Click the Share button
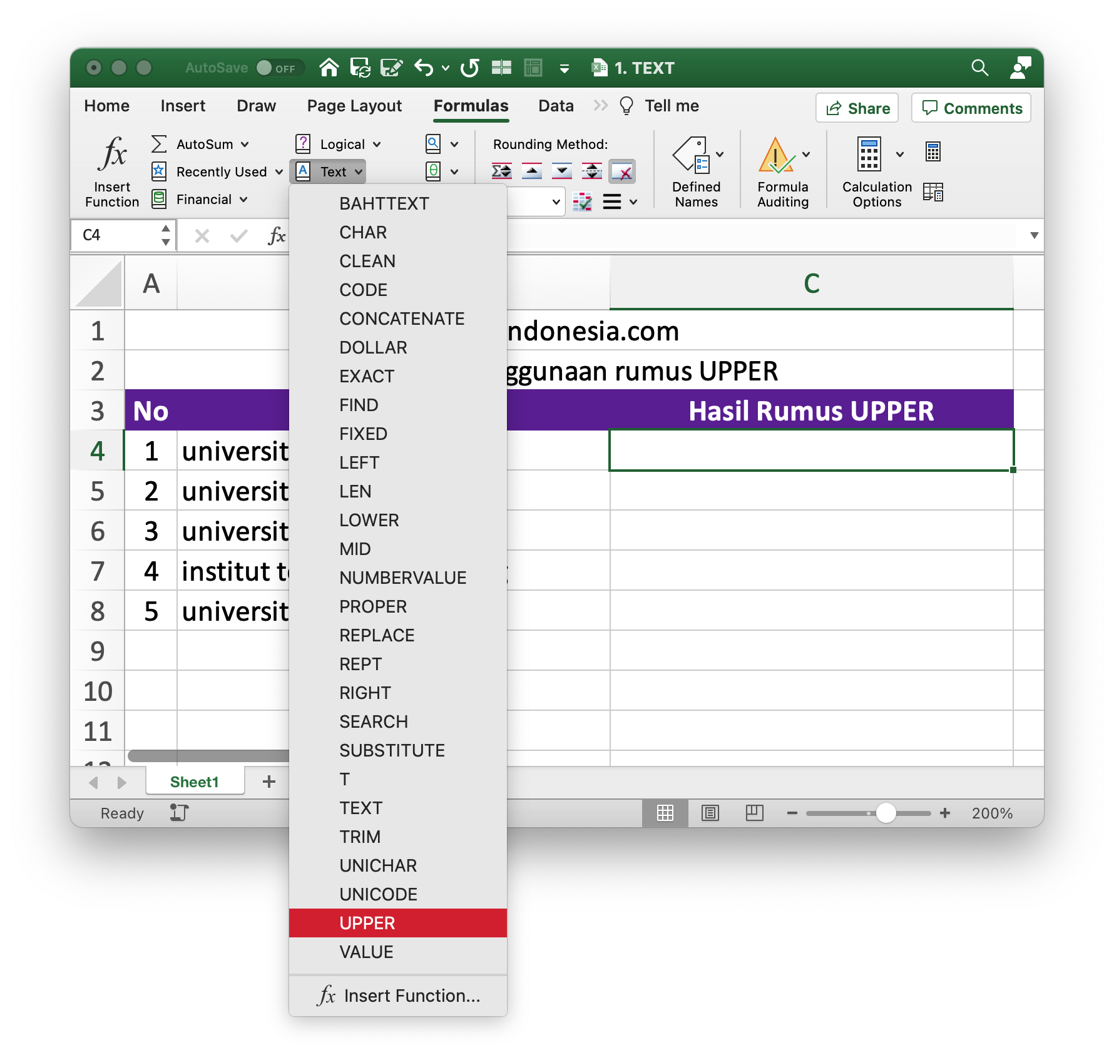The height and width of the screenshot is (1050, 1114). click(x=857, y=108)
